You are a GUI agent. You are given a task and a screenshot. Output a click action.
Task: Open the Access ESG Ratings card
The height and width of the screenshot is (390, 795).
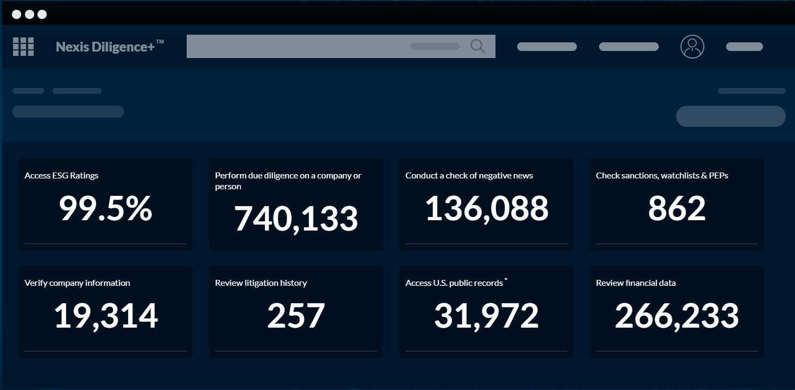105,204
